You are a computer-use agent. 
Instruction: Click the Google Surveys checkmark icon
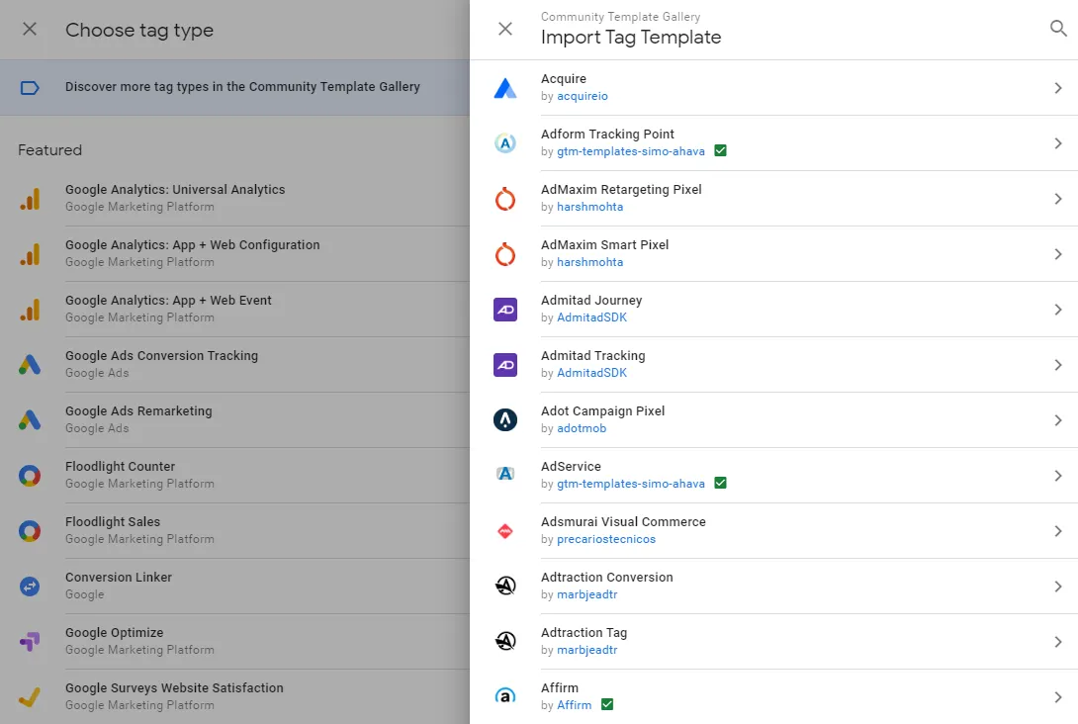[x=30, y=697]
